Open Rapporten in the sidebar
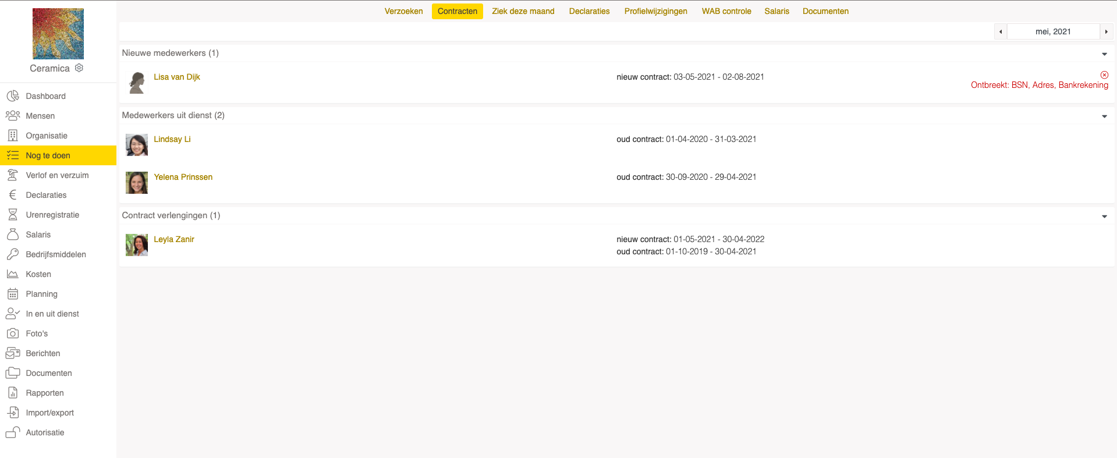 [x=58, y=393]
